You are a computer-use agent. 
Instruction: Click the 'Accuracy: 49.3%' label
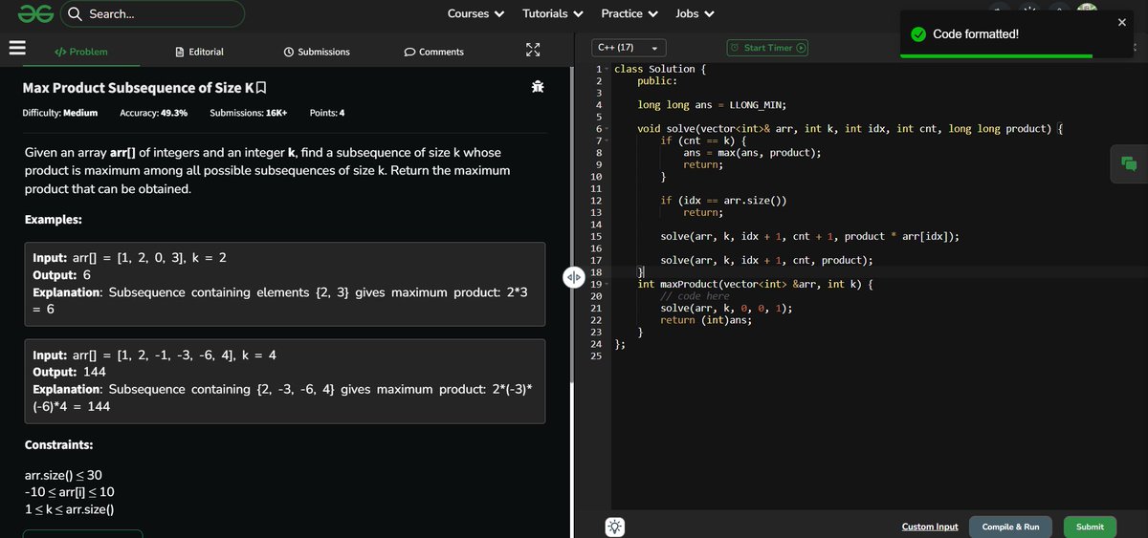[x=154, y=113]
